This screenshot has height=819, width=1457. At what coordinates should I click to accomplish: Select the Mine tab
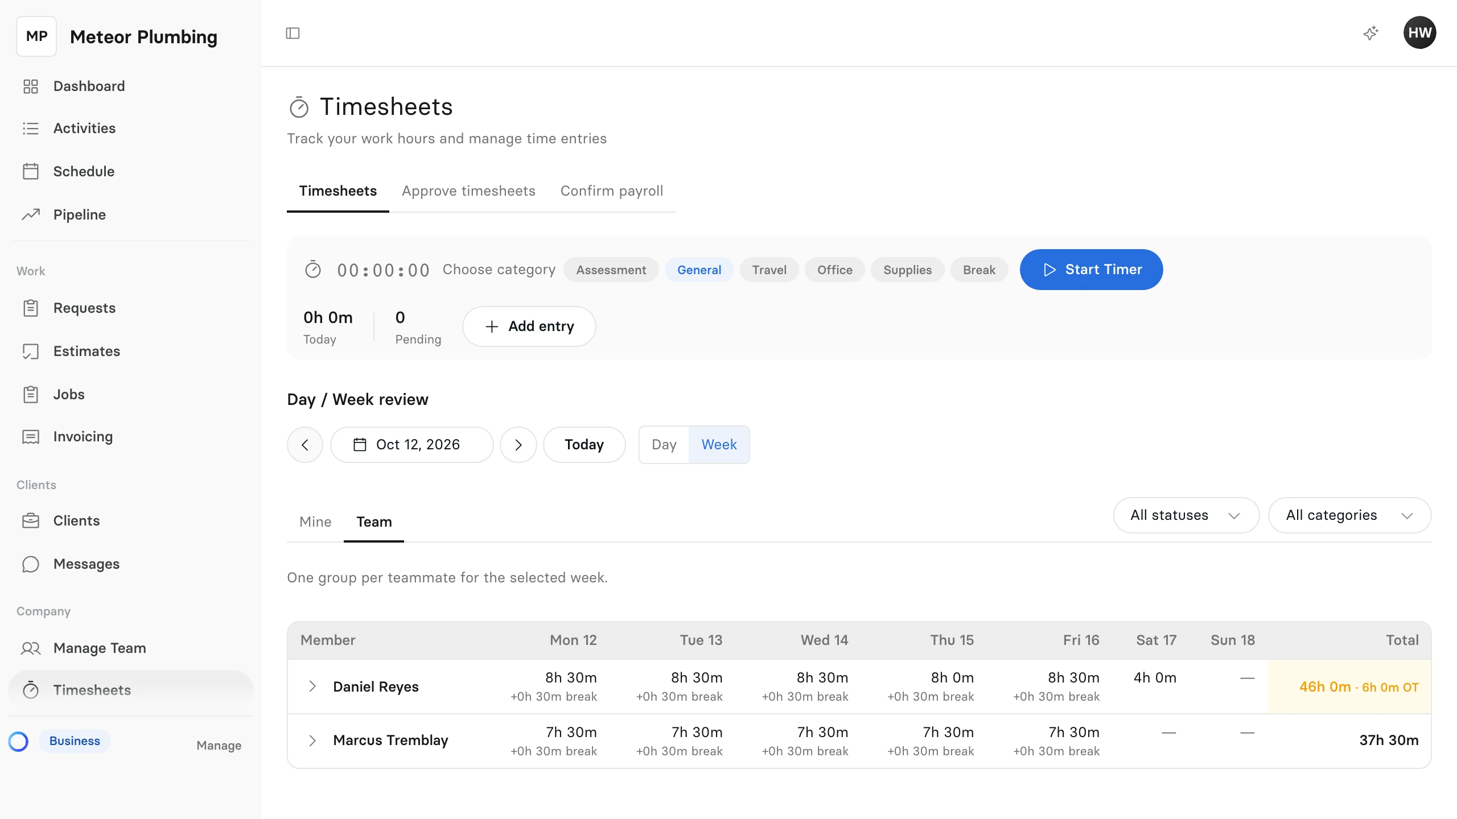pos(315,522)
